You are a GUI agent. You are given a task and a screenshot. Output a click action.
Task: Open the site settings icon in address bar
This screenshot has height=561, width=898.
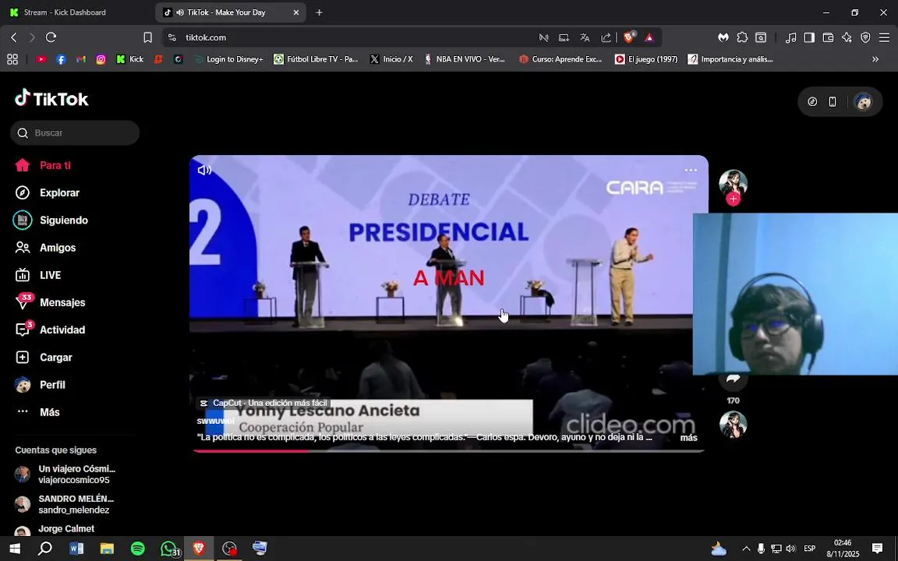171,37
